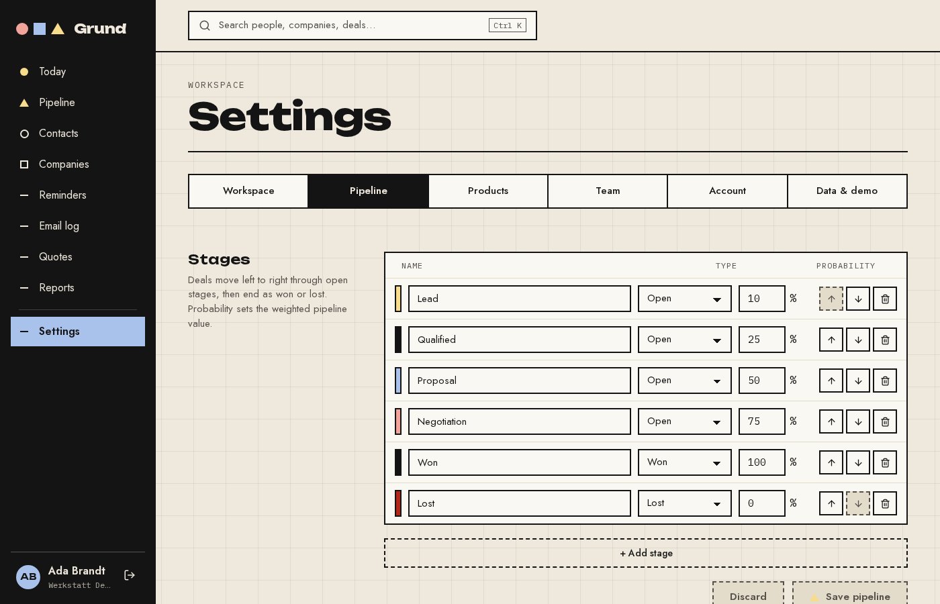Move the Qualified stage up
This screenshot has height=604, width=940.
click(831, 340)
